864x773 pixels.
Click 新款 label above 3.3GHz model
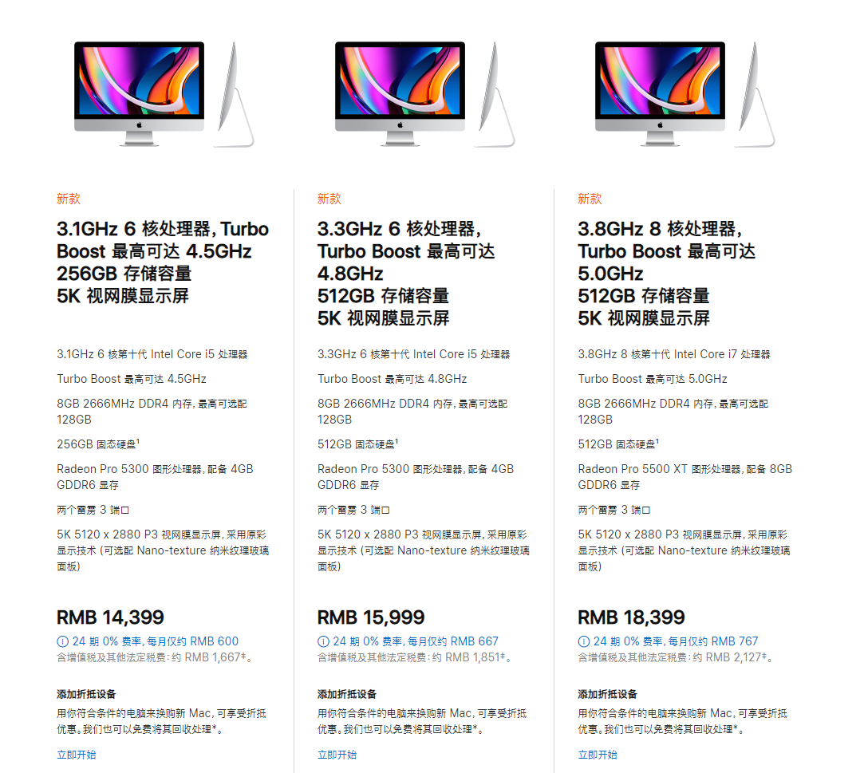[329, 199]
